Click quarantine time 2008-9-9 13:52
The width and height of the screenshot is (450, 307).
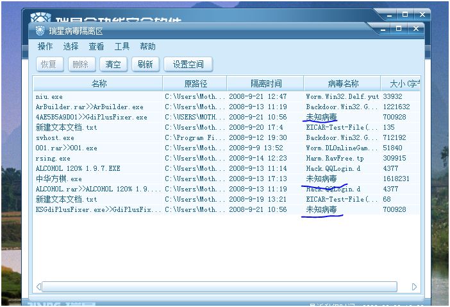(x=256, y=148)
